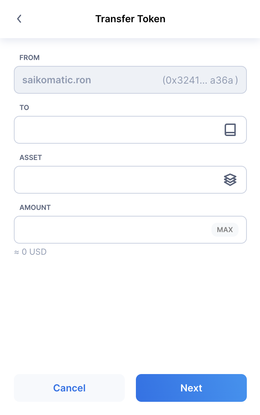
Task: Click the 0x3241... a36a address text
Action: coord(200,80)
